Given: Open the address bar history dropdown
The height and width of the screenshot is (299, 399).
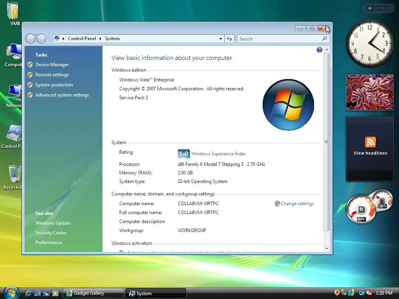Looking at the screenshot, I should 221,39.
